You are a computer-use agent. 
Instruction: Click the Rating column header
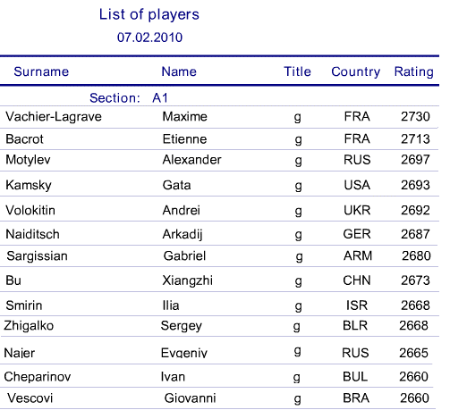[x=414, y=72]
